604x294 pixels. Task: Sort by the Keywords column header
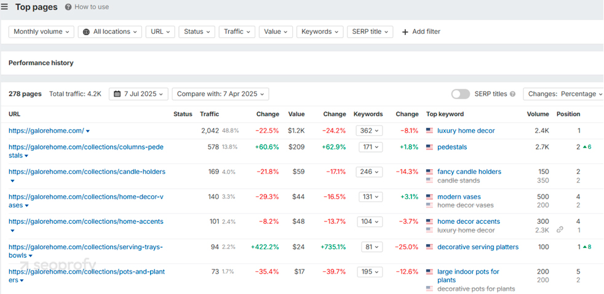point(368,114)
